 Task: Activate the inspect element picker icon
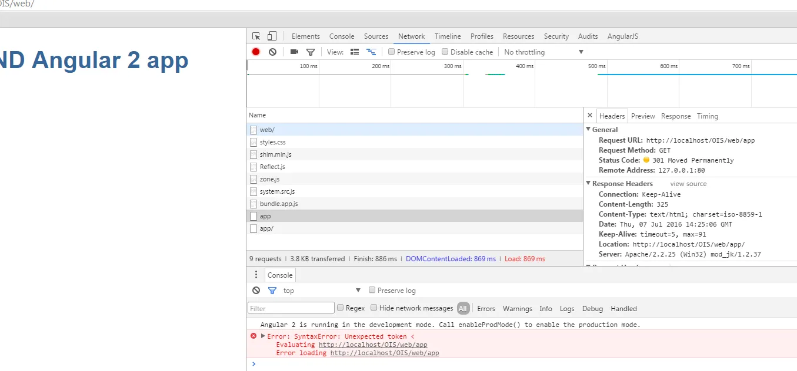[x=256, y=36]
